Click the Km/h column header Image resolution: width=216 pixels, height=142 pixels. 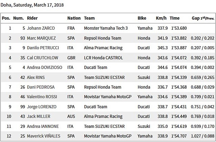(160, 18)
